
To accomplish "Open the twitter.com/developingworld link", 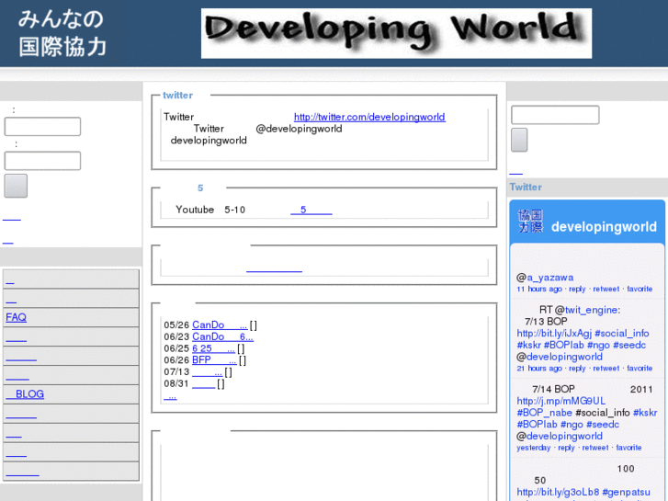I will point(369,117).
